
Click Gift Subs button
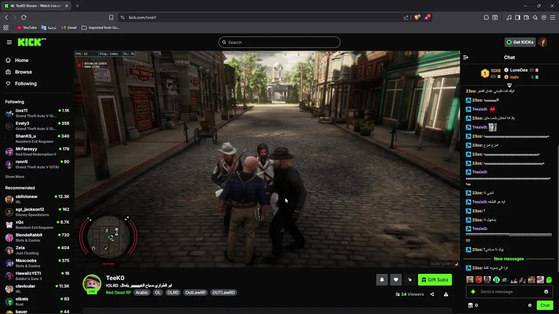[x=435, y=280]
